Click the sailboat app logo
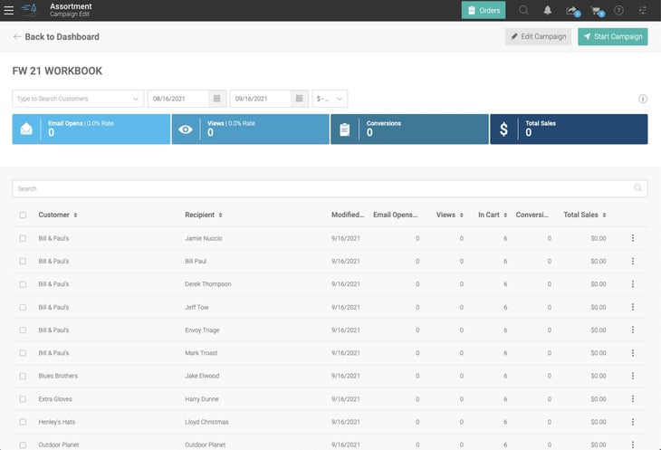The width and height of the screenshot is (661, 450). click(x=30, y=10)
